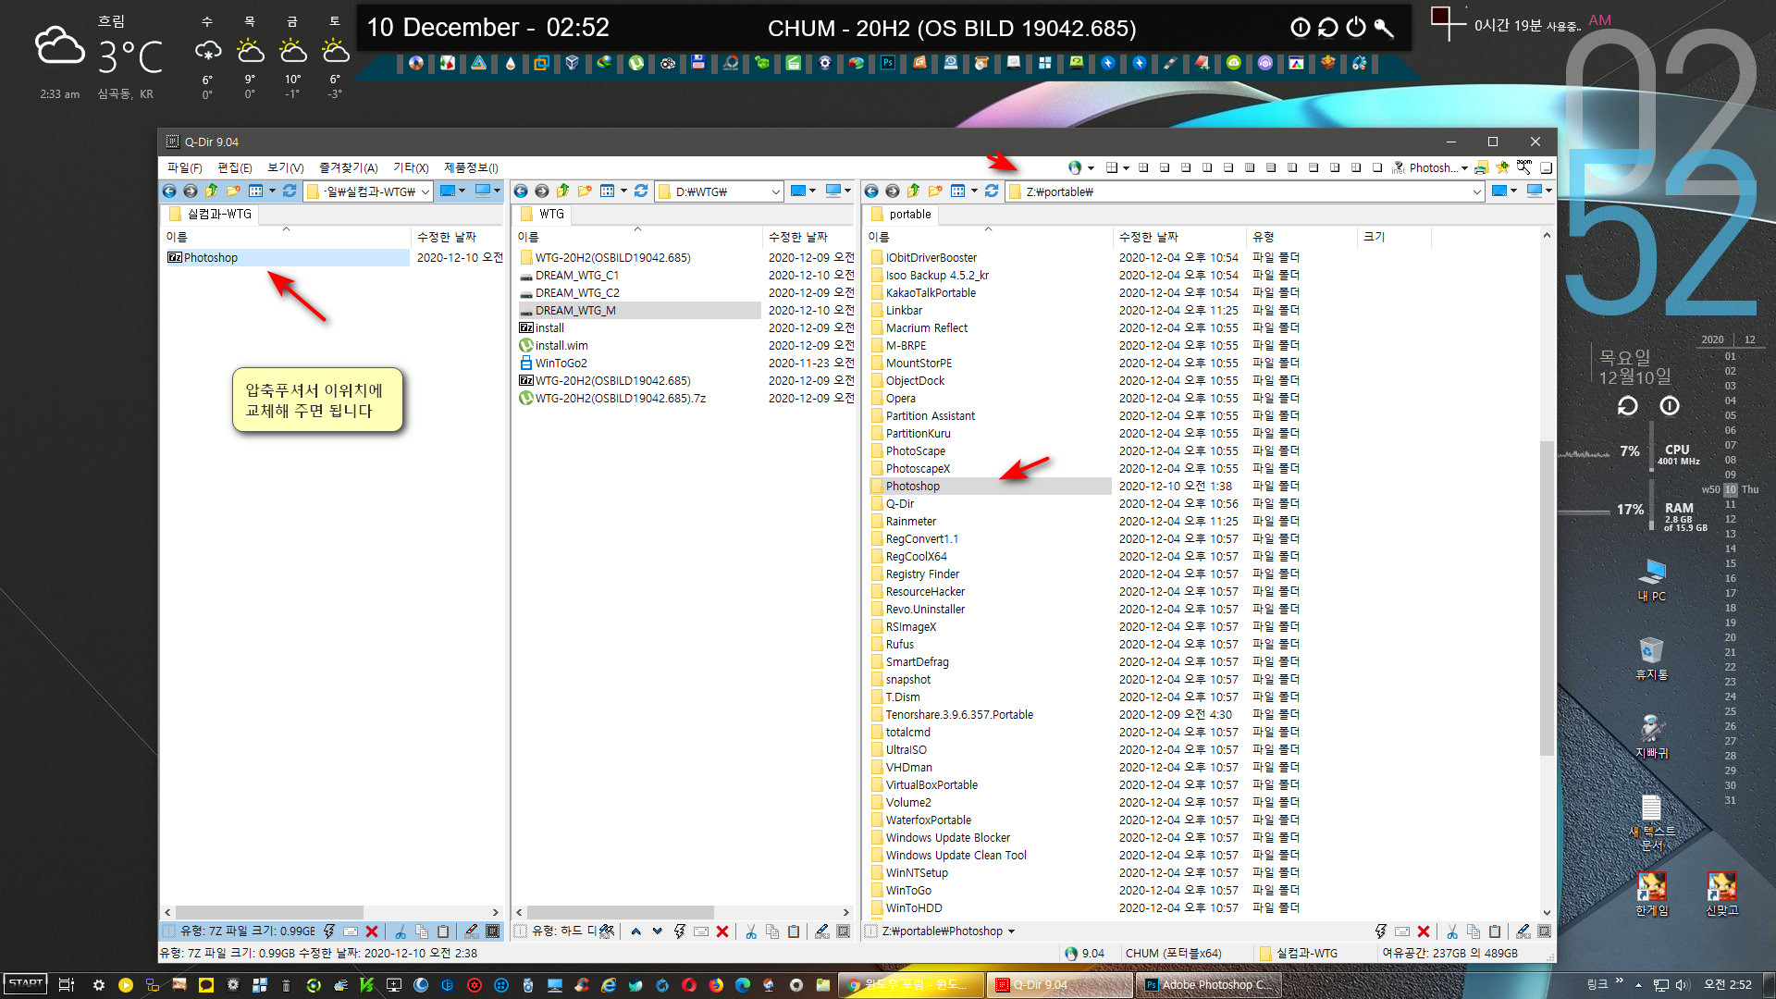
Task: Open the 제품정보(I) menu
Action: click(471, 167)
